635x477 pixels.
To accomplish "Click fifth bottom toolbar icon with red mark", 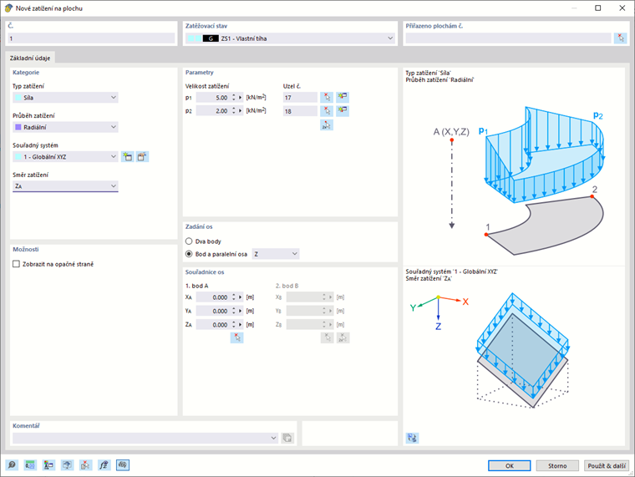I will tap(85, 465).
